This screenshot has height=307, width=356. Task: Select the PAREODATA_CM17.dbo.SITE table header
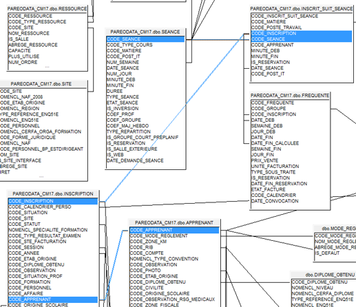41,84
